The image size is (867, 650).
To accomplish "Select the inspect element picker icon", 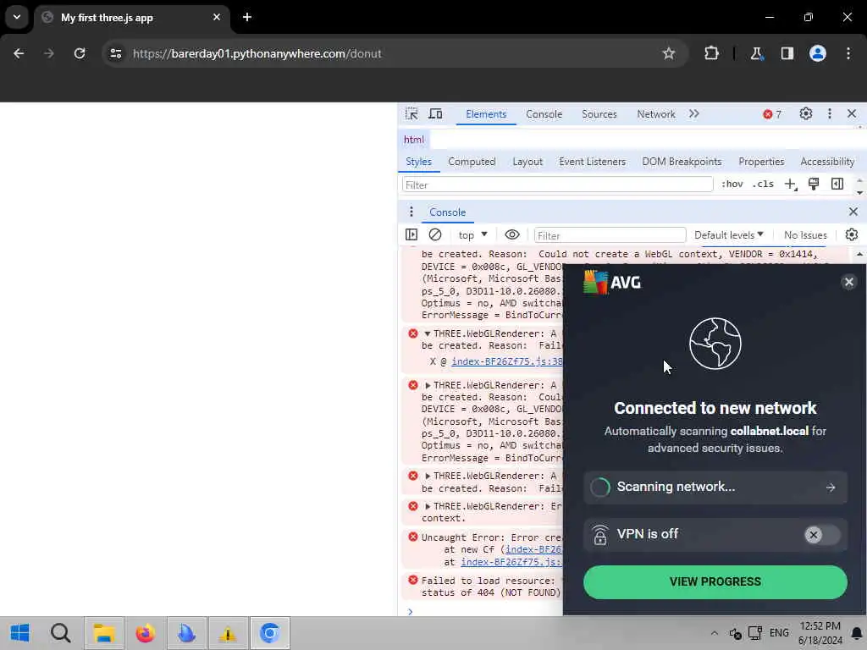I will (x=411, y=114).
